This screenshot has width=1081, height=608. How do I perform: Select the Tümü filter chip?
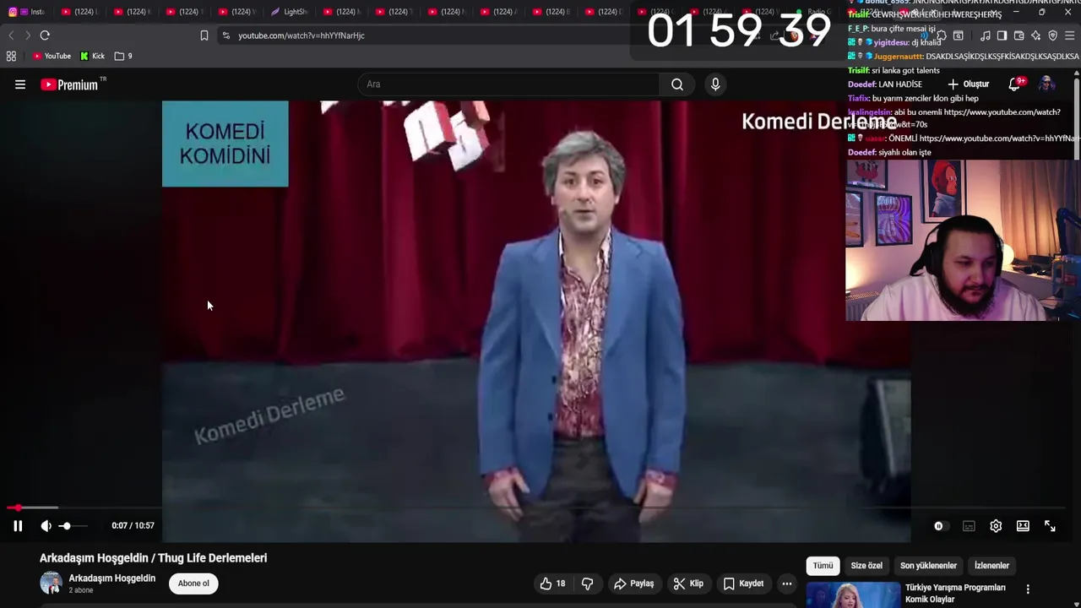click(x=823, y=566)
